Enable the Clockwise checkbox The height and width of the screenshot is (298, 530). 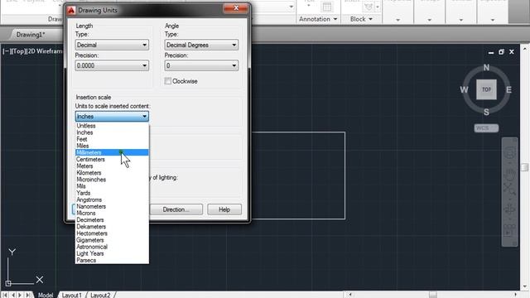[x=167, y=81]
